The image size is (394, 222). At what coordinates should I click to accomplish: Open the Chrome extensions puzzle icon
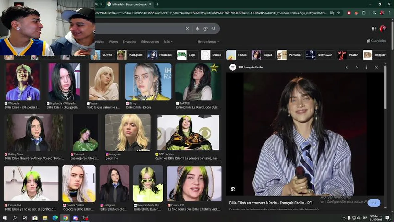click(364, 13)
